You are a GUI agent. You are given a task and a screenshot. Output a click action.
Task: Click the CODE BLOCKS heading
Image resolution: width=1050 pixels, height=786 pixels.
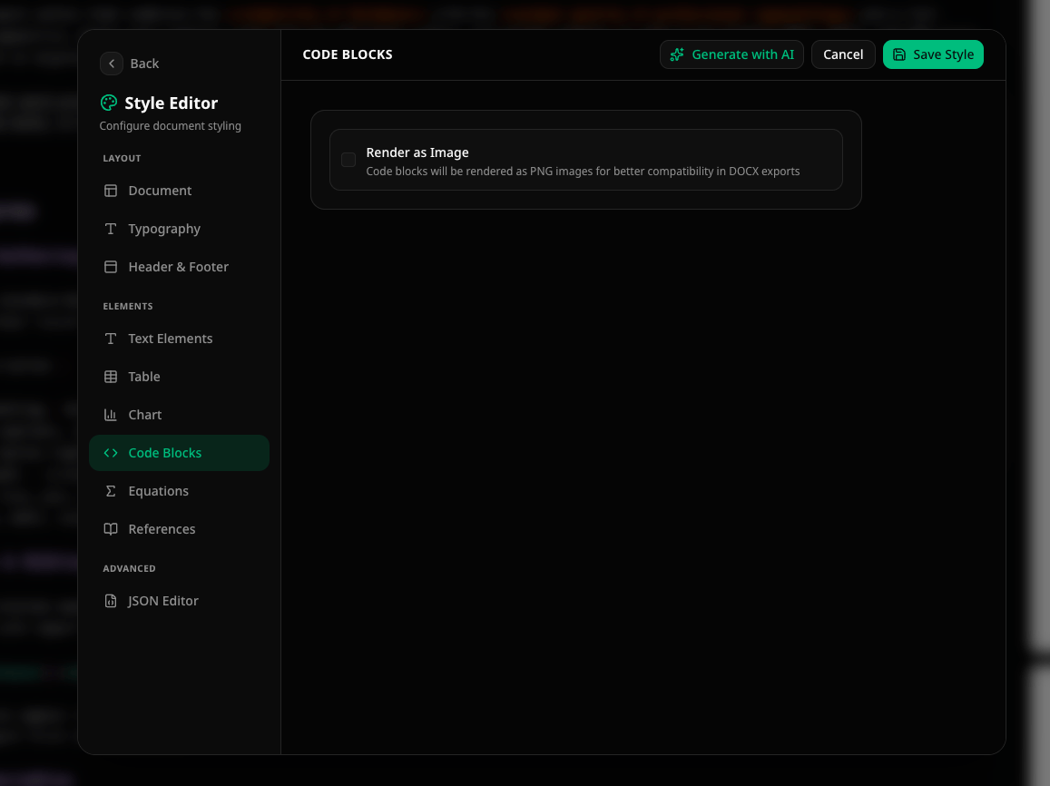click(348, 54)
